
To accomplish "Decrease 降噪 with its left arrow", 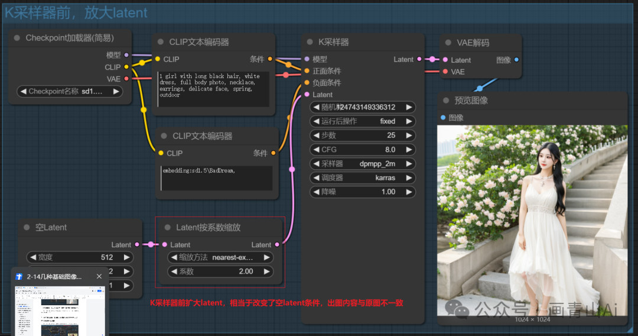I will (316, 192).
